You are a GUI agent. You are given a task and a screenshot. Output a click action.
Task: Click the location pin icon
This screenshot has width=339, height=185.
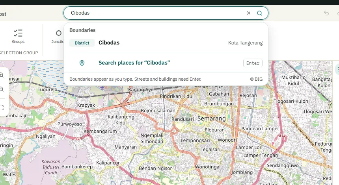[82, 63]
